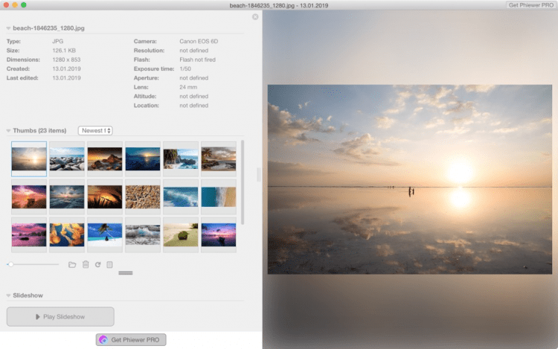Click the Phiewer logo icon at bottom
Image resolution: width=558 pixels, height=349 pixels.
(x=103, y=339)
